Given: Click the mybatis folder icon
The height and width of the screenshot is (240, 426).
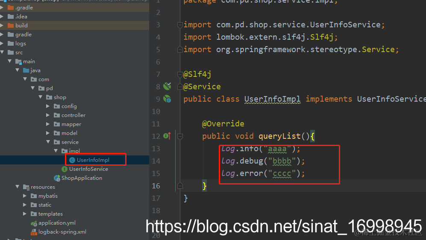Looking at the screenshot, I should [34, 196].
